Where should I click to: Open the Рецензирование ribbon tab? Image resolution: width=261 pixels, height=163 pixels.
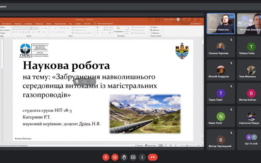point(60,23)
